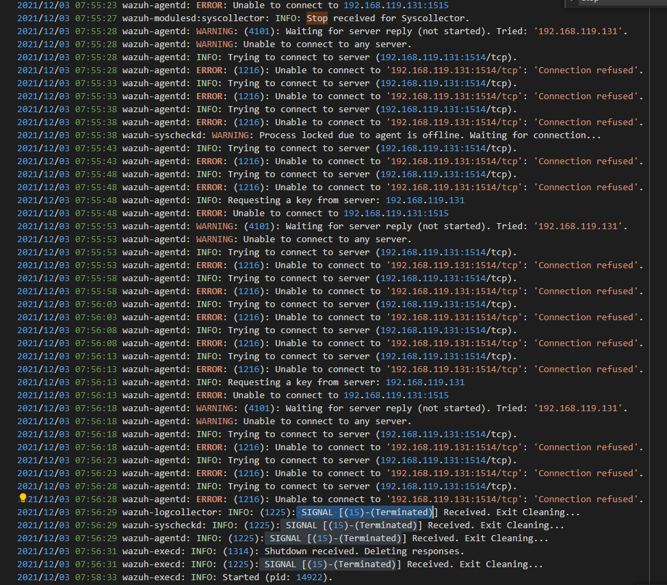Click the 07:55:38 wazuh-syscheckd 'Process locked' warning line
Viewport: 667px width, 585px height.
(309, 135)
